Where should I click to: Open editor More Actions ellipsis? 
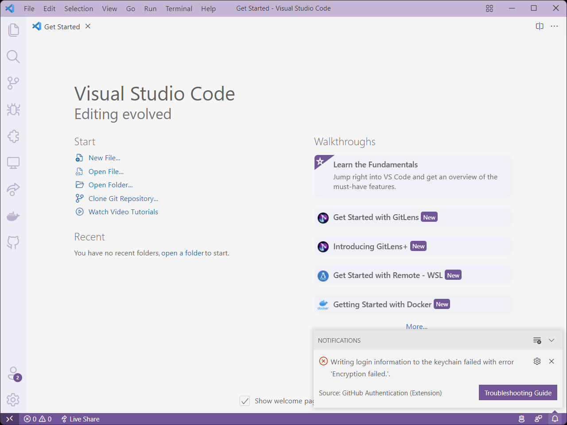(554, 26)
